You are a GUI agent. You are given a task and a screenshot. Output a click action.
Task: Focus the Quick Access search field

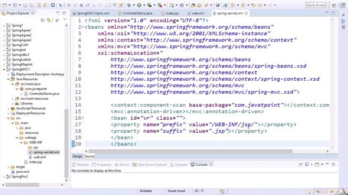point(315,5)
